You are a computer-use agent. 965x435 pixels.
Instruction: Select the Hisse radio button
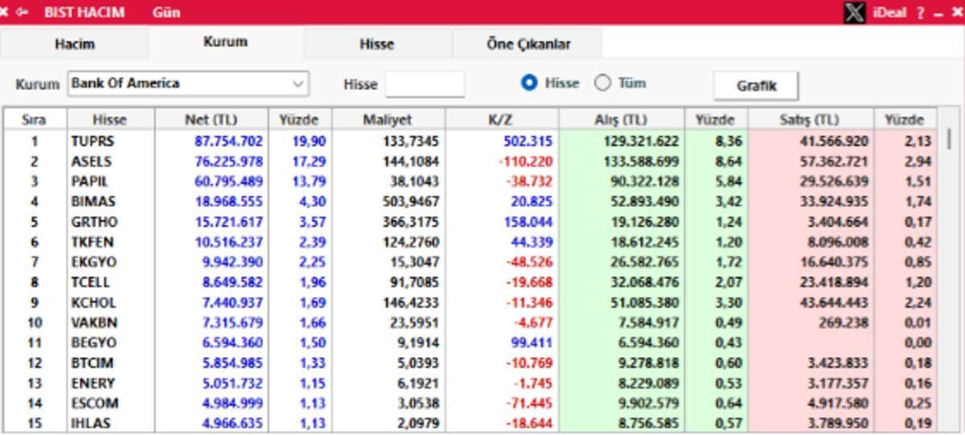pyautogui.click(x=529, y=83)
